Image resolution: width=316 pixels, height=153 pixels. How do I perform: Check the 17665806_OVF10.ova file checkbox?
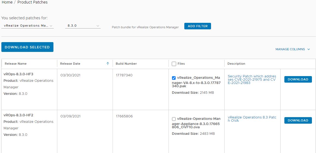pyautogui.click(x=174, y=119)
